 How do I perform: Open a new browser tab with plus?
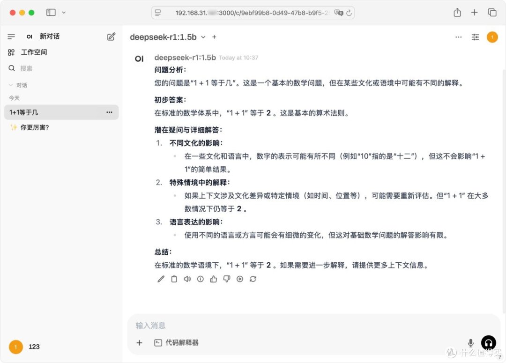474,12
